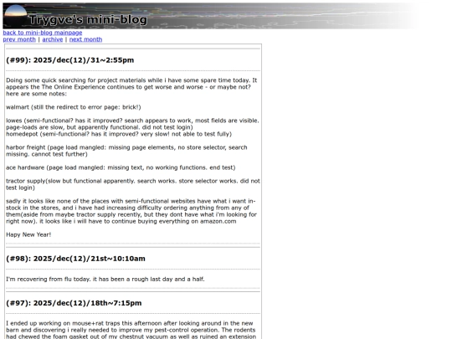This screenshot has width=452, height=339.
Task: Click the Trygve's mini-blog banner title
Action: tap(88, 20)
